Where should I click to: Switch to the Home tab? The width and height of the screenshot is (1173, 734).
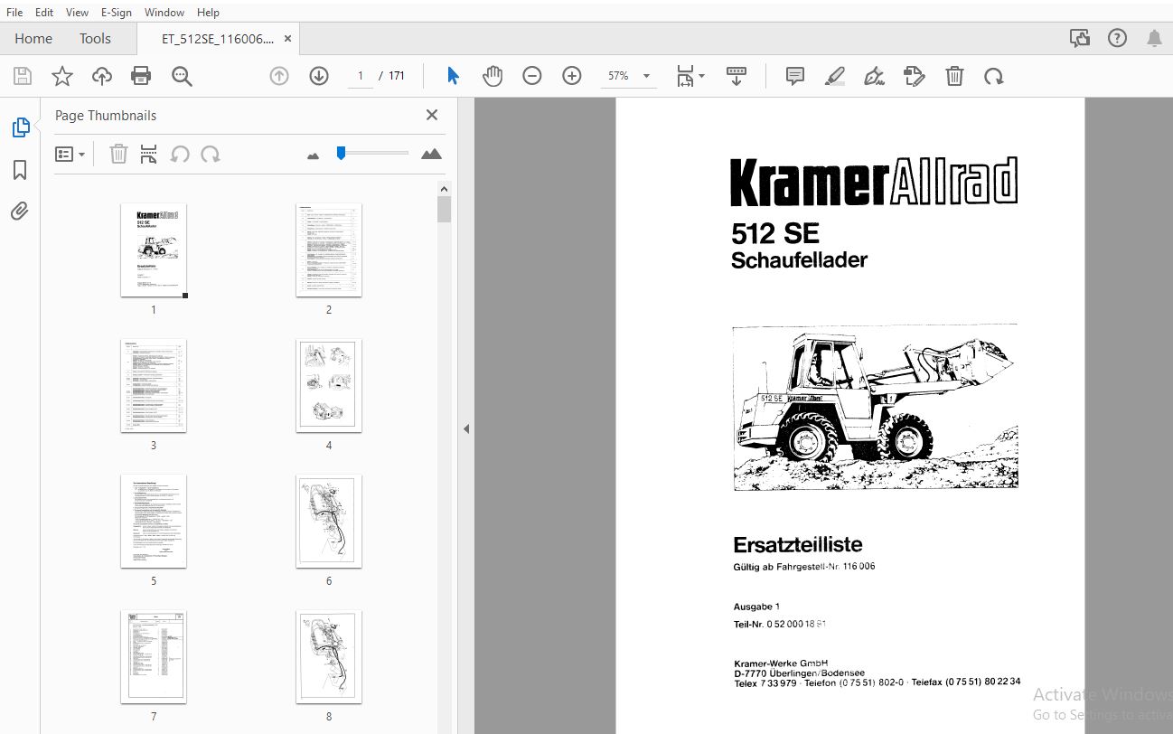(x=33, y=38)
